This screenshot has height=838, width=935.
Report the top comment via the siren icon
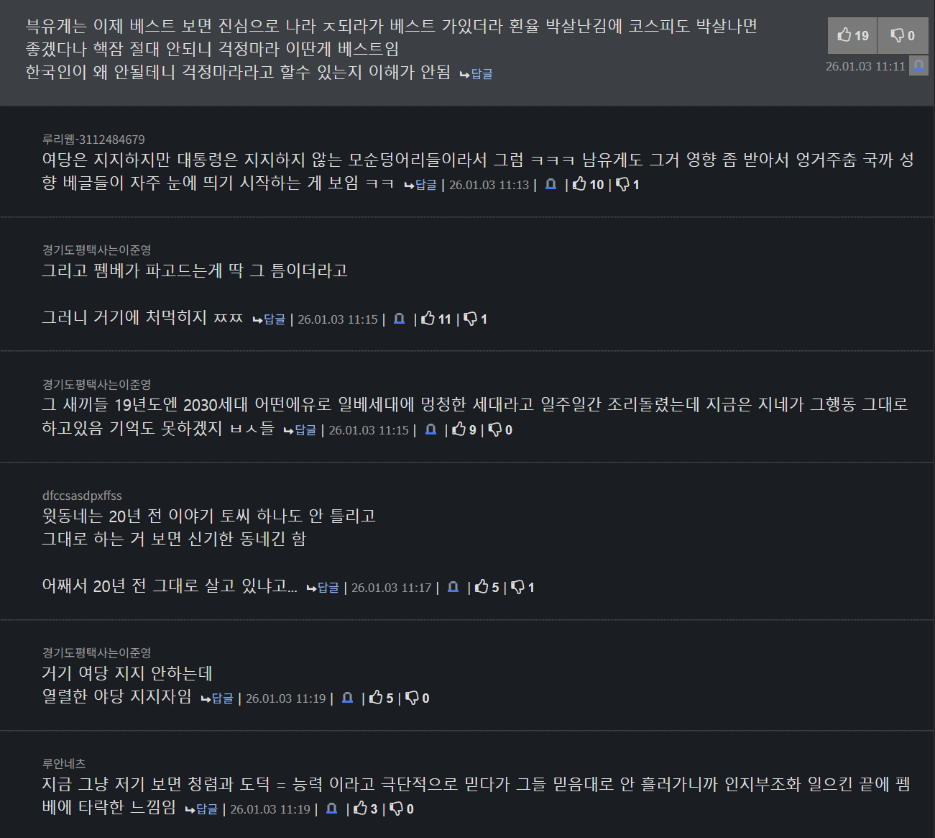tap(918, 66)
